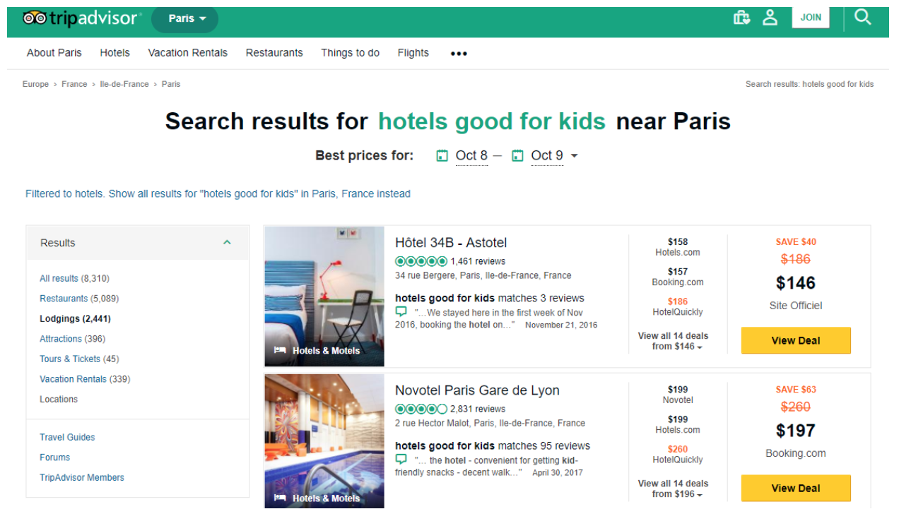The image size is (899, 521).
Task: Switch to the Flights tab
Action: click(413, 53)
